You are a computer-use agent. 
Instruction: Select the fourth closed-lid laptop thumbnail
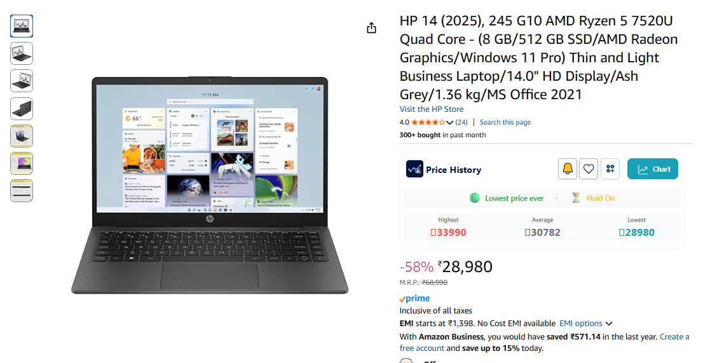tap(22, 109)
